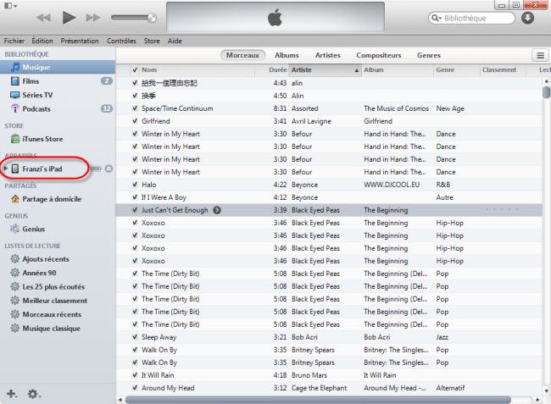Screen dimensions: 551x404
Task: Skip to the next track
Action: (93, 17)
